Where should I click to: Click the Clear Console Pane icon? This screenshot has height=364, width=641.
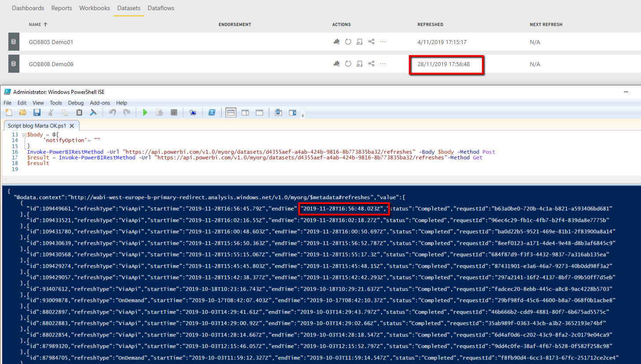(93, 113)
